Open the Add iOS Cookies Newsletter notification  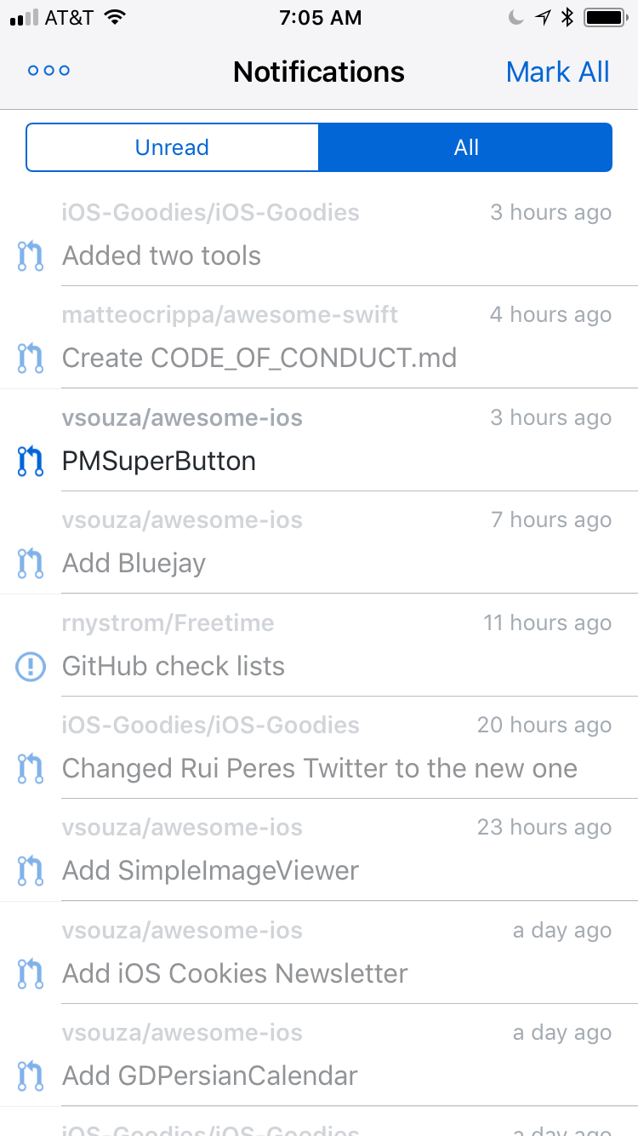319,953
